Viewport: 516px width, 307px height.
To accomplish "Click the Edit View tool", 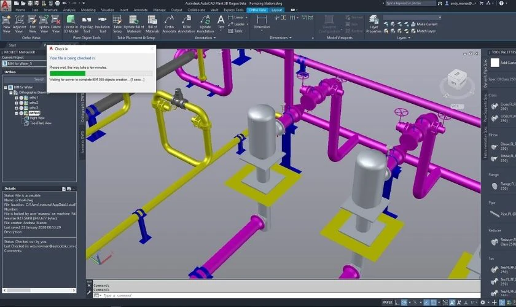I will (32, 24).
